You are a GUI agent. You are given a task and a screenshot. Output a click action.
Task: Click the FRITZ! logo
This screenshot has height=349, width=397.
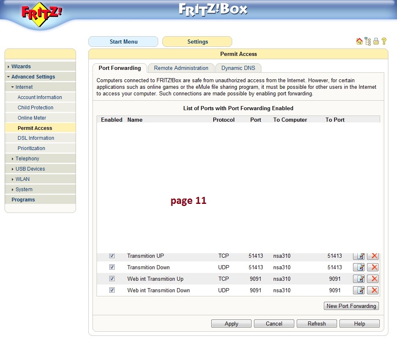click(x=41, y=14)
